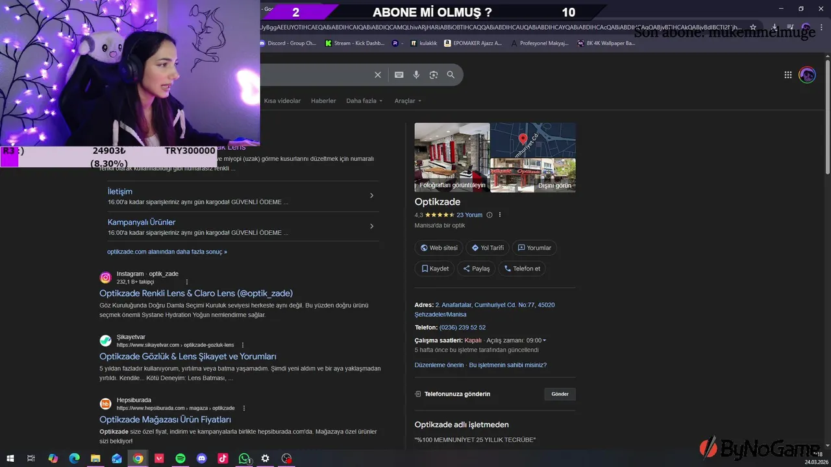Open Optikzade Mağazası Ürün Fiyatları result

pos(165,420)
